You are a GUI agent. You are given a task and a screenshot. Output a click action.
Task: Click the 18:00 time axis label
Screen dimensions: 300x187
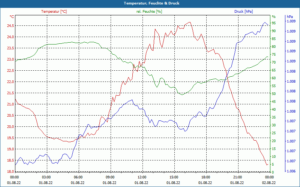pyautogui.click(x=205, y=177)
